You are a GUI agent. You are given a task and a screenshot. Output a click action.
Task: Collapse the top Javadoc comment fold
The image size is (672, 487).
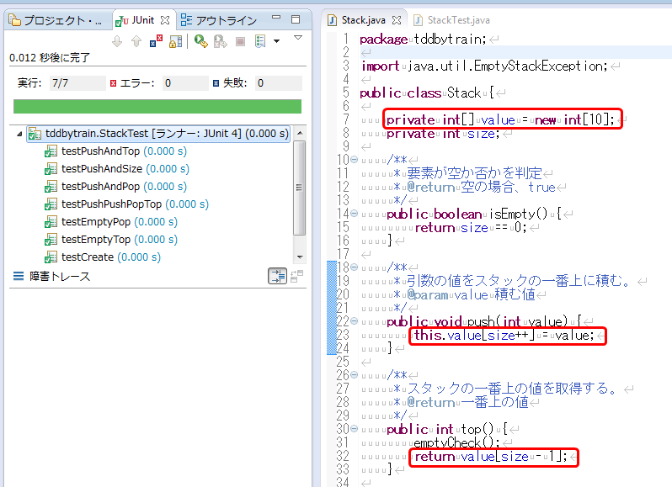354,375
